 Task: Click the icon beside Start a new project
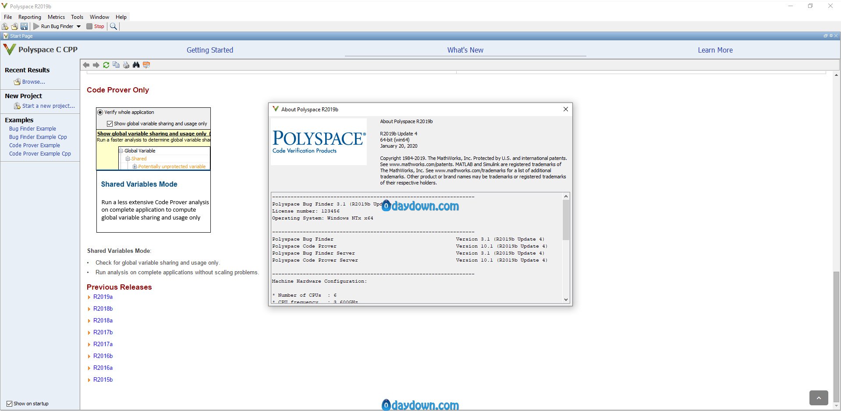tap(17, 106)
